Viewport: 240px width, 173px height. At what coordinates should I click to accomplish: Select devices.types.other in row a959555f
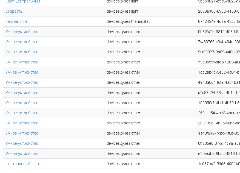coord(123,62)
